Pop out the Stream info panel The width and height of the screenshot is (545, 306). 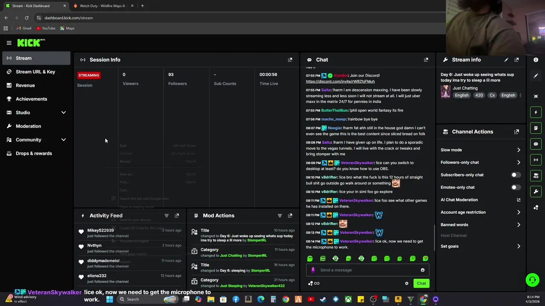point(516,60)
